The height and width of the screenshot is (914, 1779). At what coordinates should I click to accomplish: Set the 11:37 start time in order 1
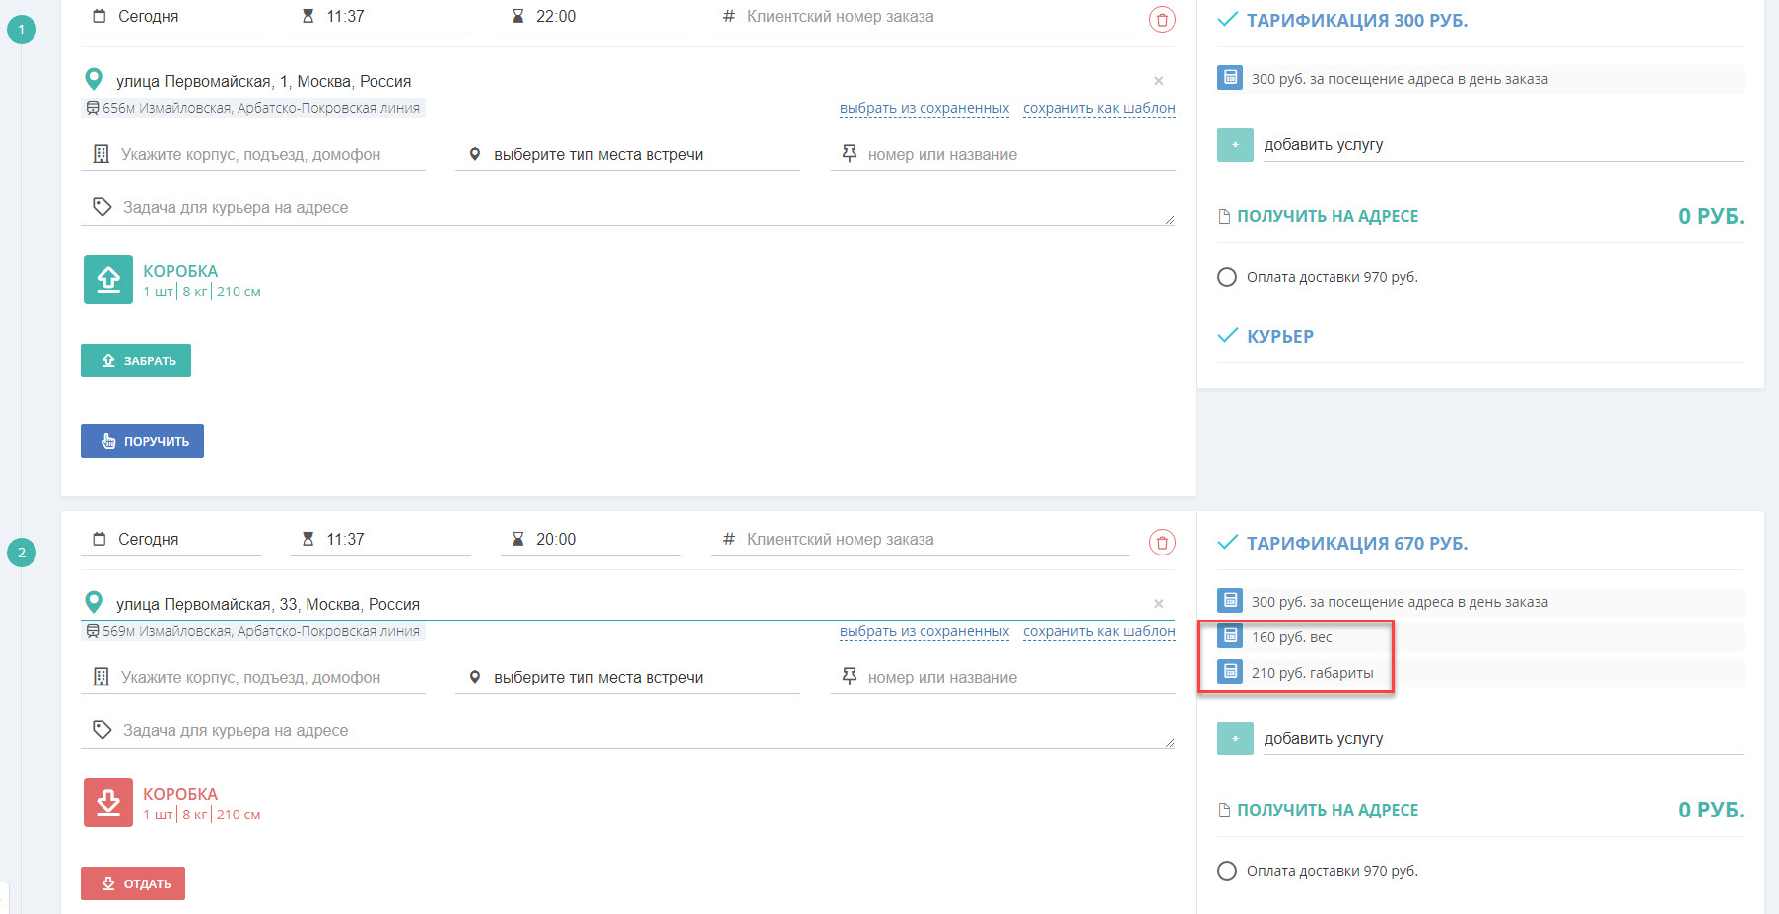(380, 17)
